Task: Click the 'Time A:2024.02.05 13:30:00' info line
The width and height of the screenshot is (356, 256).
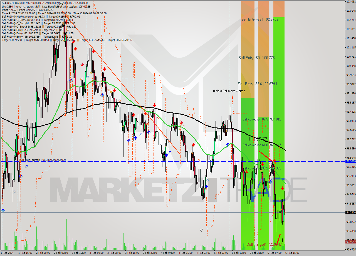Action: [x=54, y=13]
